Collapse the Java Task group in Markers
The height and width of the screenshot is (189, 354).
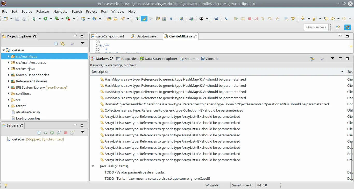93,166
